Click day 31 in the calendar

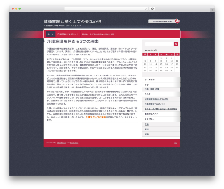[172, 71]
